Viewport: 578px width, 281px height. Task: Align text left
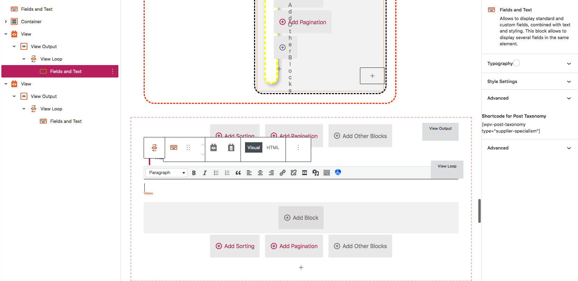click(x=249, y=173)
